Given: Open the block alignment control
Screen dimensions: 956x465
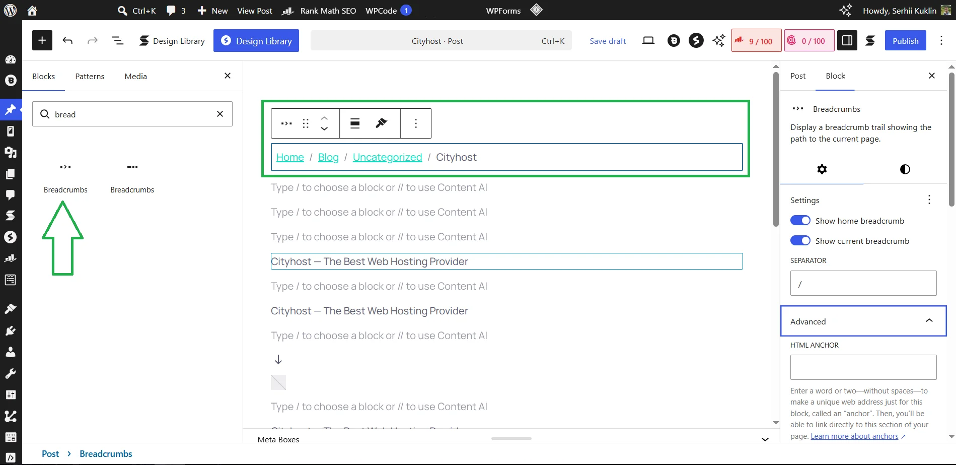Looking at the screenshot, I should (x=355, y=123).
